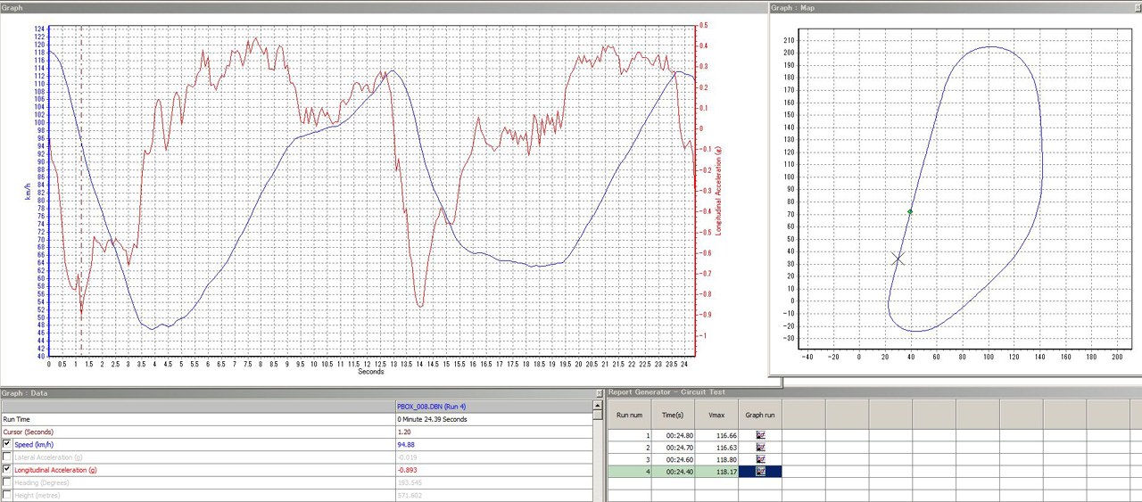Click the Time(s) column header
The image size is (1142, 502).
(x=674, y=414)
